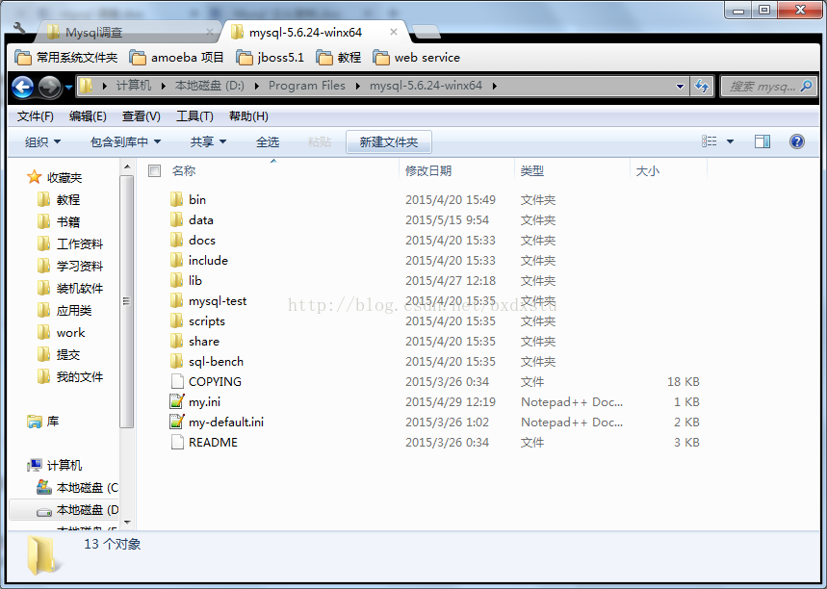Click the 新建文件夹 button
Screen dimensions: 827x589
389,141
